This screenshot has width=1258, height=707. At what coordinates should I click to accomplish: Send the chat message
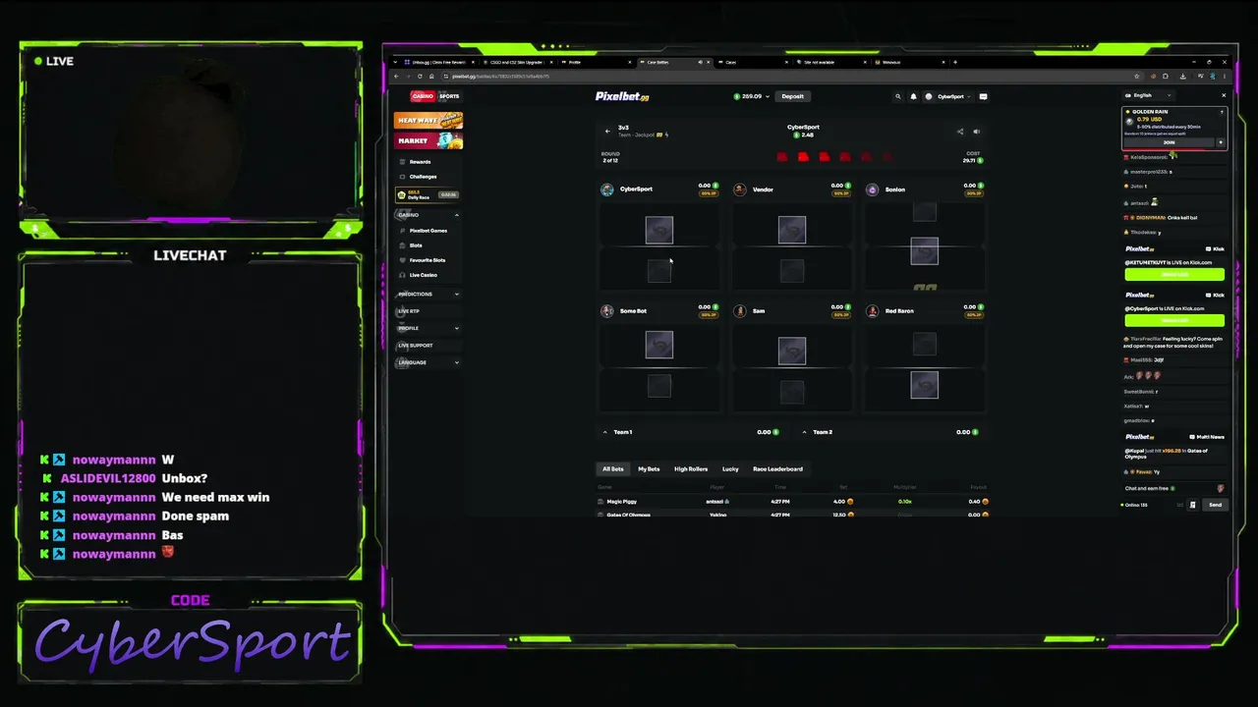[1215, 505]
